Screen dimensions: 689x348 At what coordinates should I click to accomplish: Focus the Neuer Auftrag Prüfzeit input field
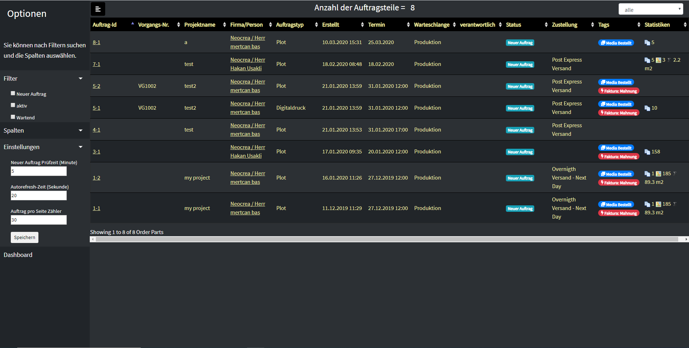click(x=39, y=171)
